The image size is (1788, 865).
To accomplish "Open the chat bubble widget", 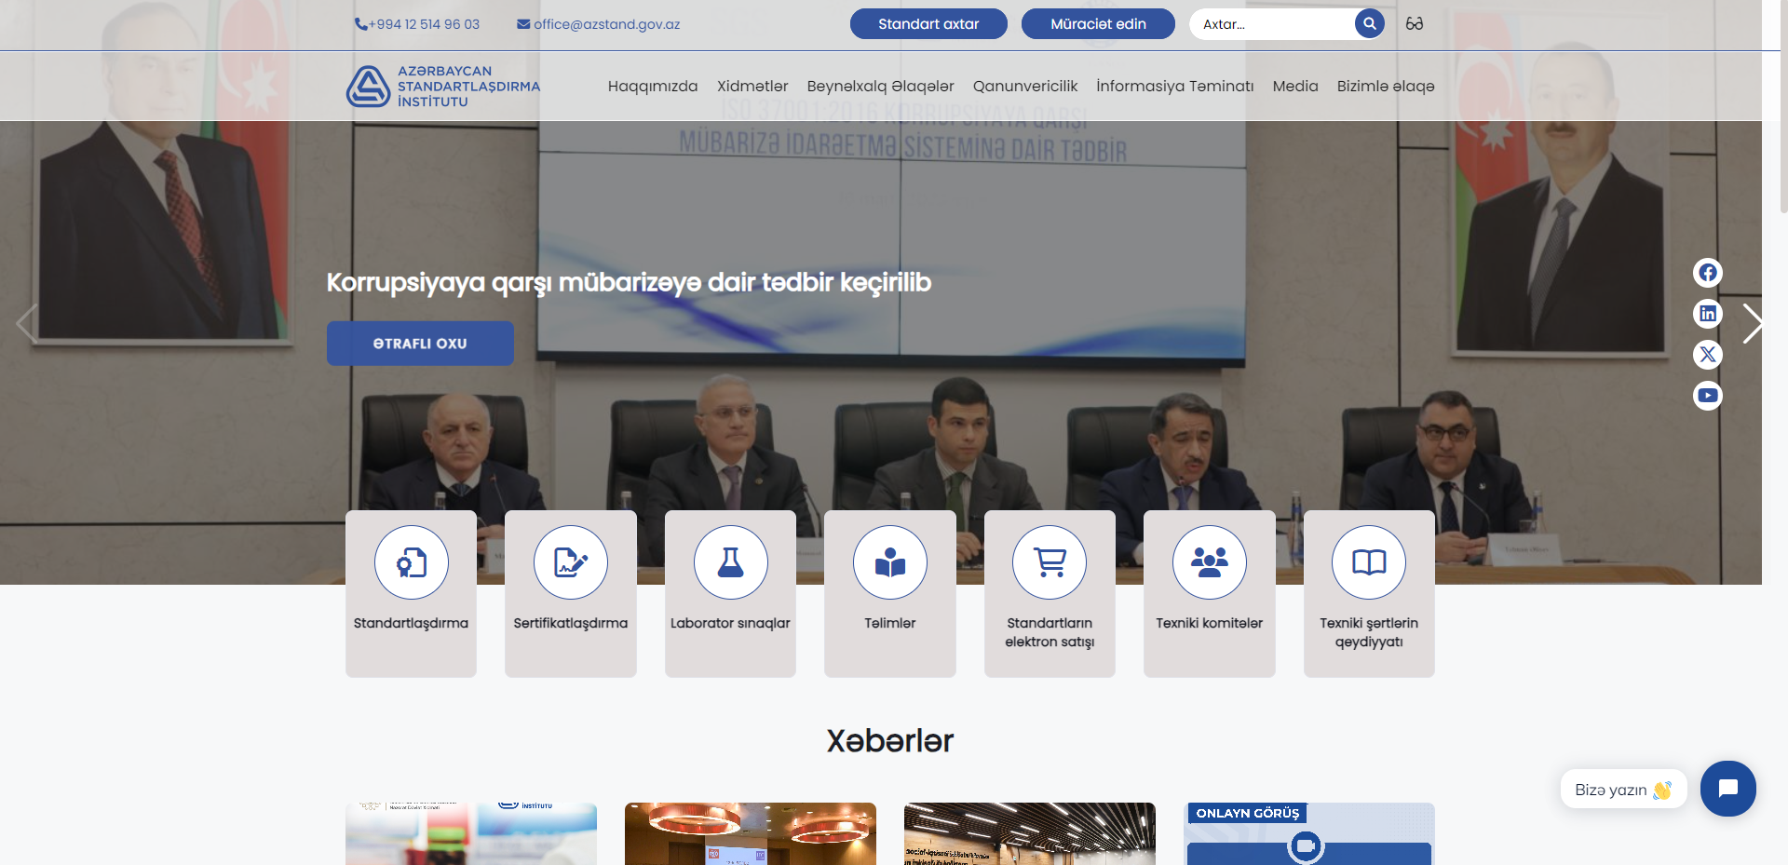I will tap(1728, 789).
